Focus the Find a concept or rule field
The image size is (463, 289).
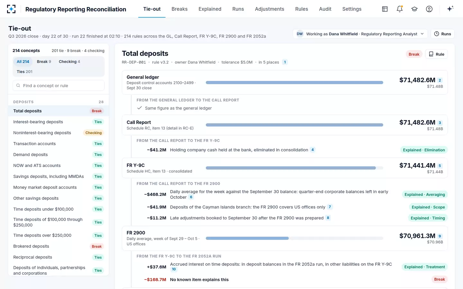(x=59, y=85)
